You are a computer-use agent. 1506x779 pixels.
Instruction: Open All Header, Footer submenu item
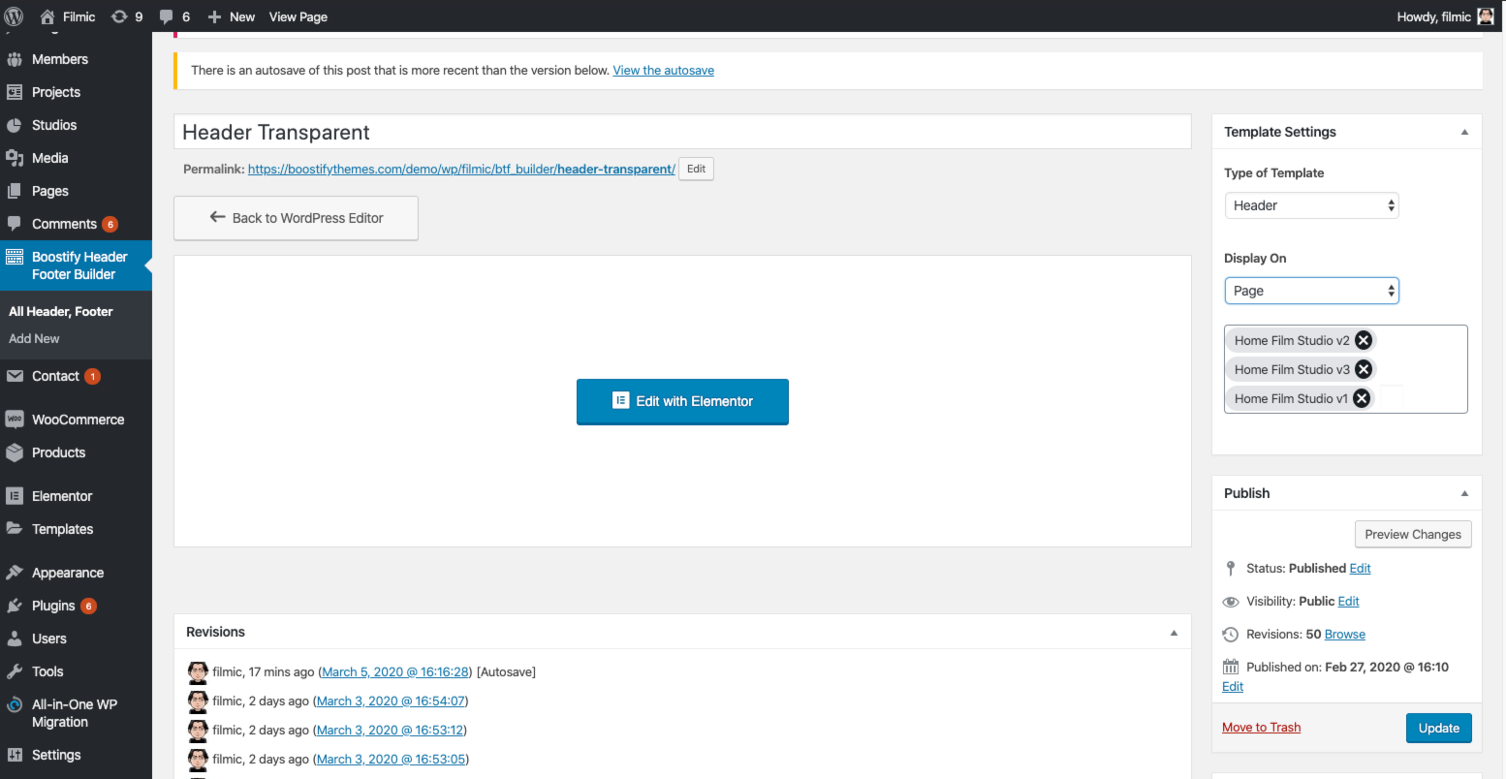point(61,311)
